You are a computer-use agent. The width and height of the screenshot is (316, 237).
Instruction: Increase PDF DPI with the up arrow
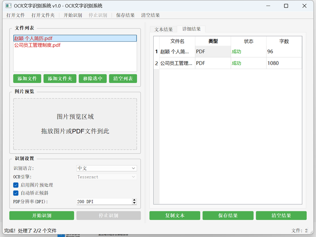pyautogui.click(x=134, y=200)
